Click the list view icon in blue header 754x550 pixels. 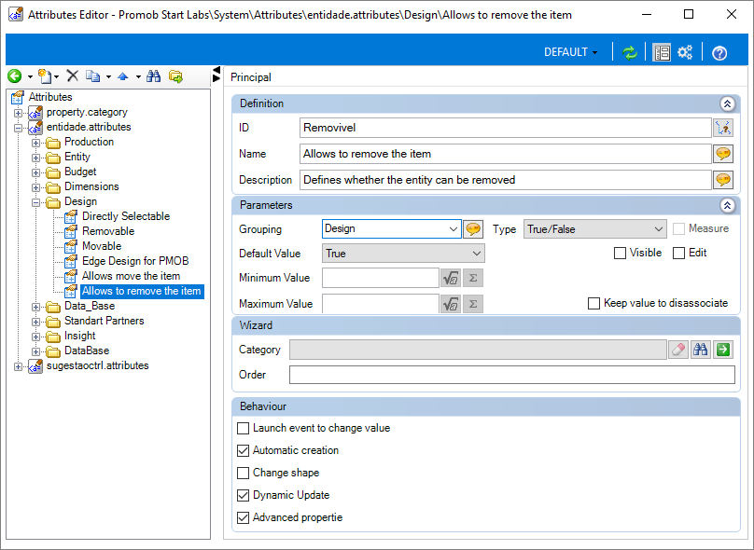point(662,52)
